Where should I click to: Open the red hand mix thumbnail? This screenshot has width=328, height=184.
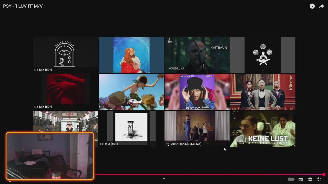(65, 92)
